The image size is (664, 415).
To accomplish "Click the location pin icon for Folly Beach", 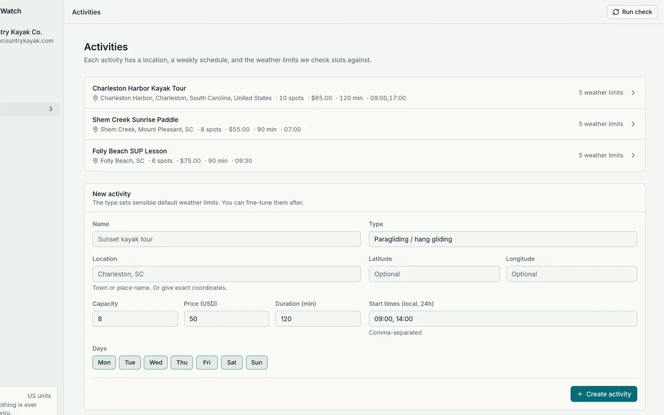I will pos(95,161).
